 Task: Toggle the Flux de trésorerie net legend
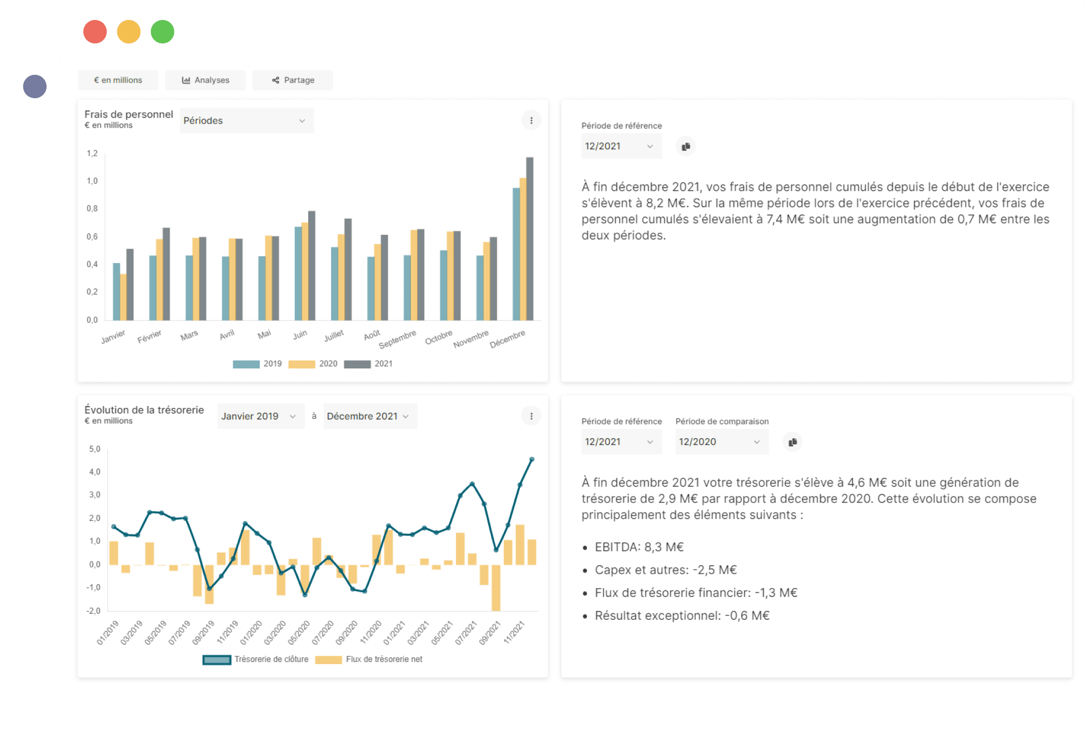(x=369, y=660)
